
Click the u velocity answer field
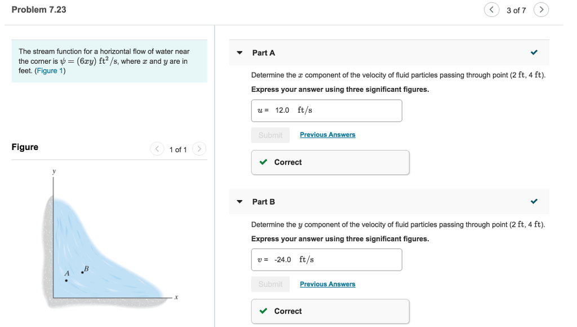[326, 111]
